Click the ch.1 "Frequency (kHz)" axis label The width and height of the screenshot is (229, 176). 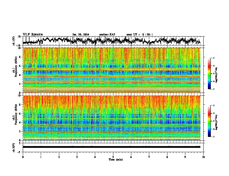16,67
